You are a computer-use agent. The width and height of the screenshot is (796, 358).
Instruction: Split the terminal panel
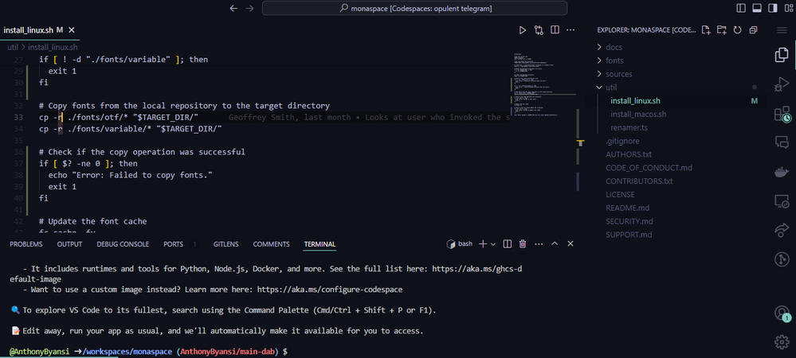507,244
